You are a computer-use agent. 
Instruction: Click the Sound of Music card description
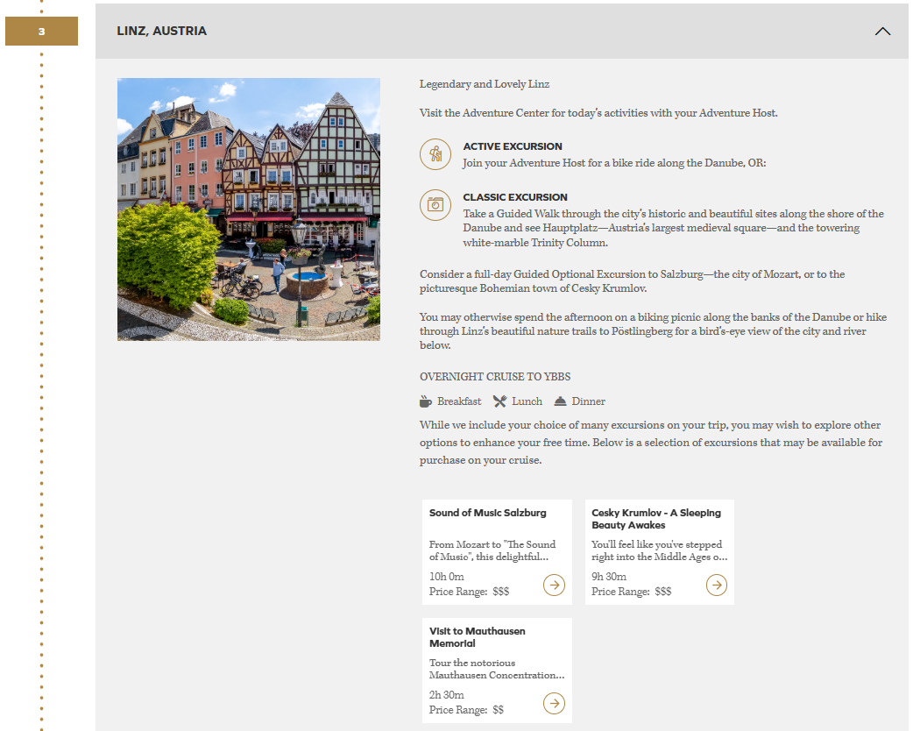492,550
